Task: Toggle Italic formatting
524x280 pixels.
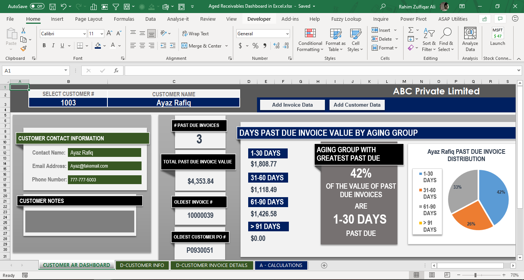Action: pos(53,46)
